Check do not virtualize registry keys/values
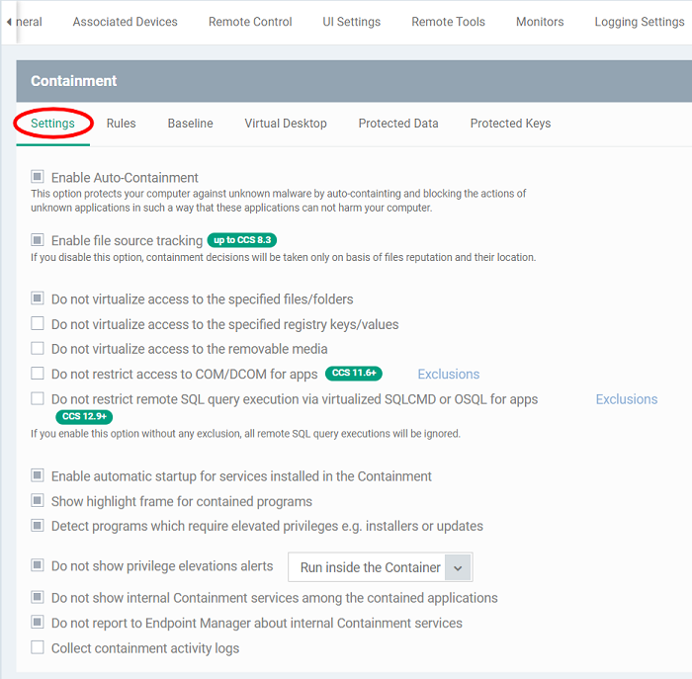Viewport: 692px width, 679px height. point(38,323)
